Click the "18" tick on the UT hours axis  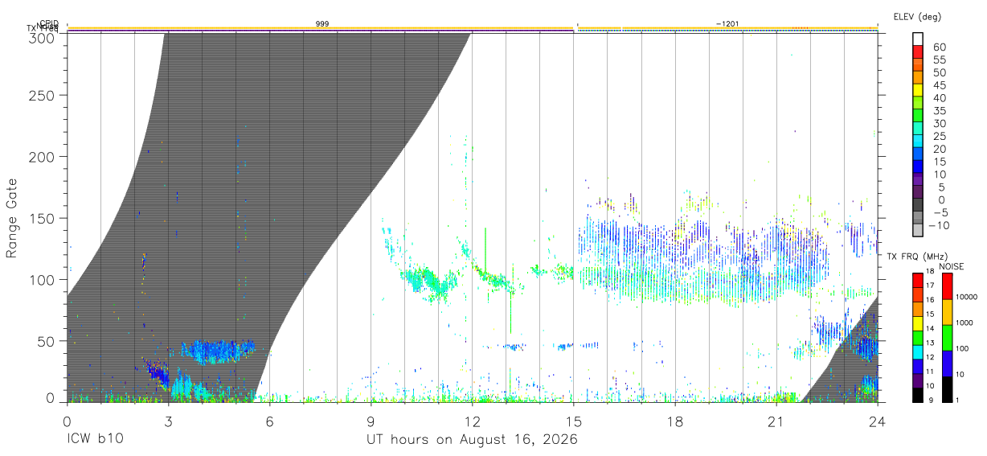(x=675, y=421)
